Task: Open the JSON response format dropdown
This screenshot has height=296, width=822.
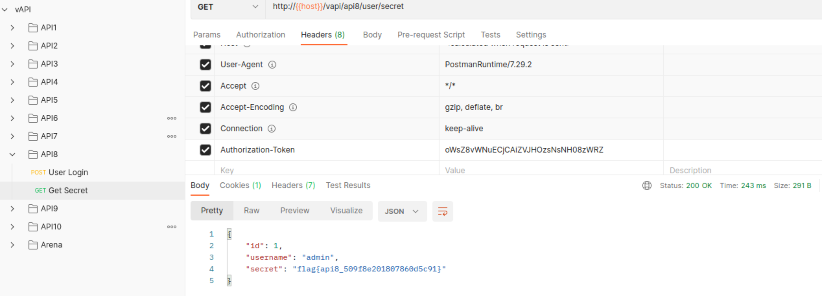Action: click(402, 211)
